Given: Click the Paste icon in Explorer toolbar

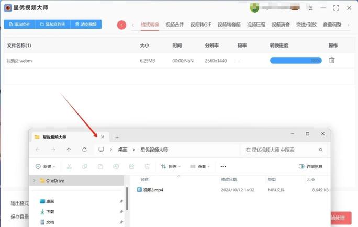Looking at the screenshot, I should point(100,166).
